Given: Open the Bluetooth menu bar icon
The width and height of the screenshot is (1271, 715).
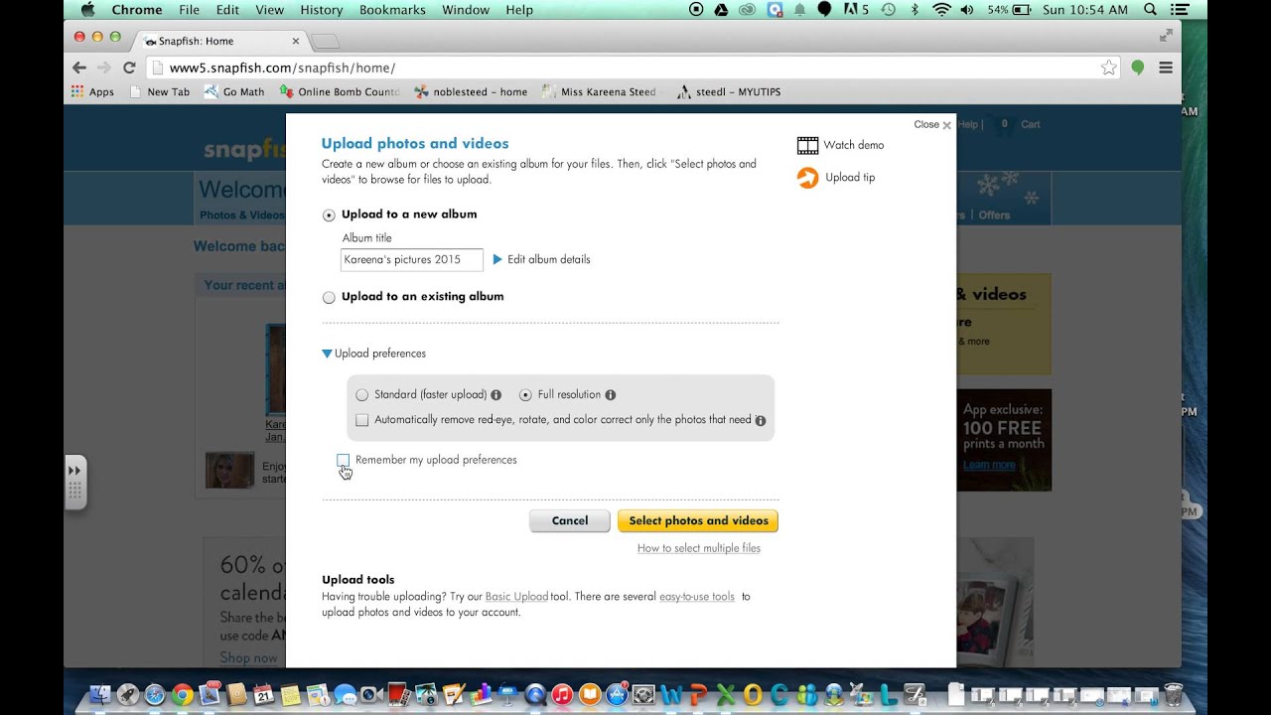Looking at the screenshot, I should (x=915, y=10).
